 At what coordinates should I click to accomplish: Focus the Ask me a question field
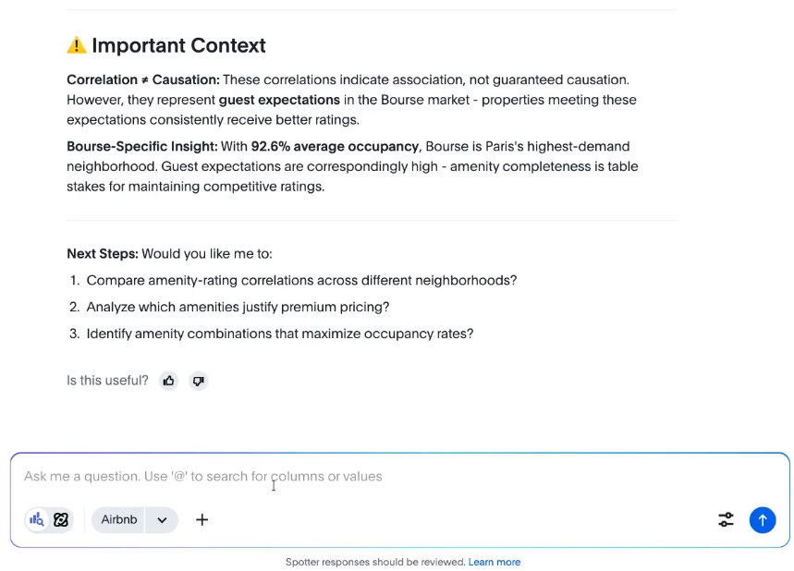pos(370,477)
